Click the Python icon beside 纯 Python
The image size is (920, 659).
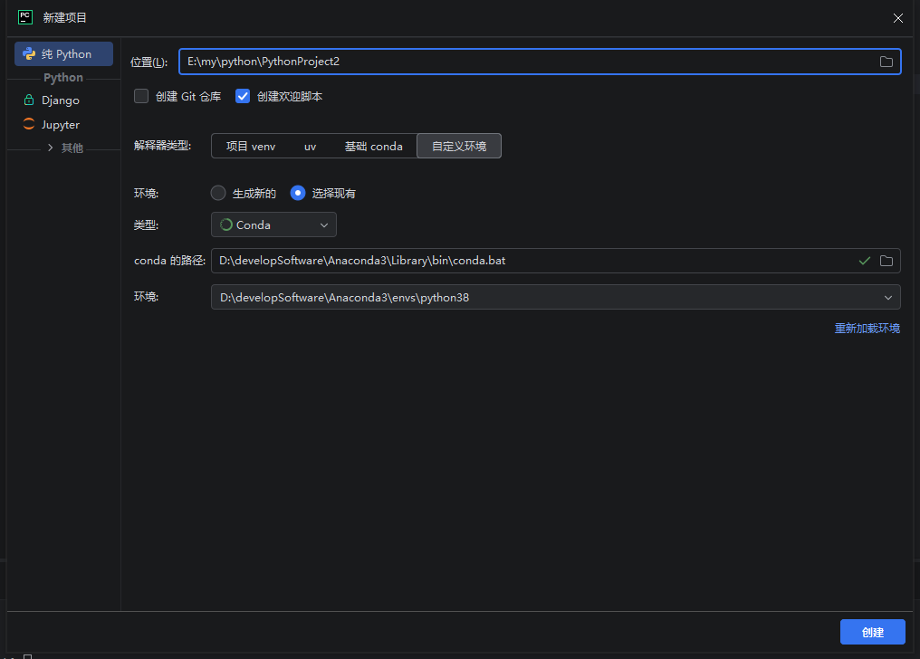tap(29, 54)
